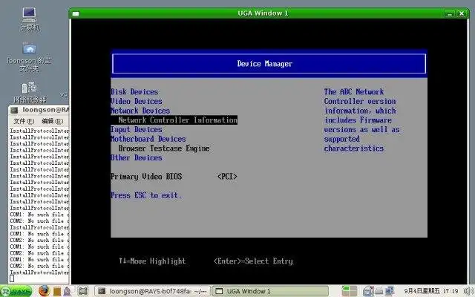Click the ABC Network Controller help text
Image resolution: width=475 pixels, height=297 pixels.
(x=361, y=120)
